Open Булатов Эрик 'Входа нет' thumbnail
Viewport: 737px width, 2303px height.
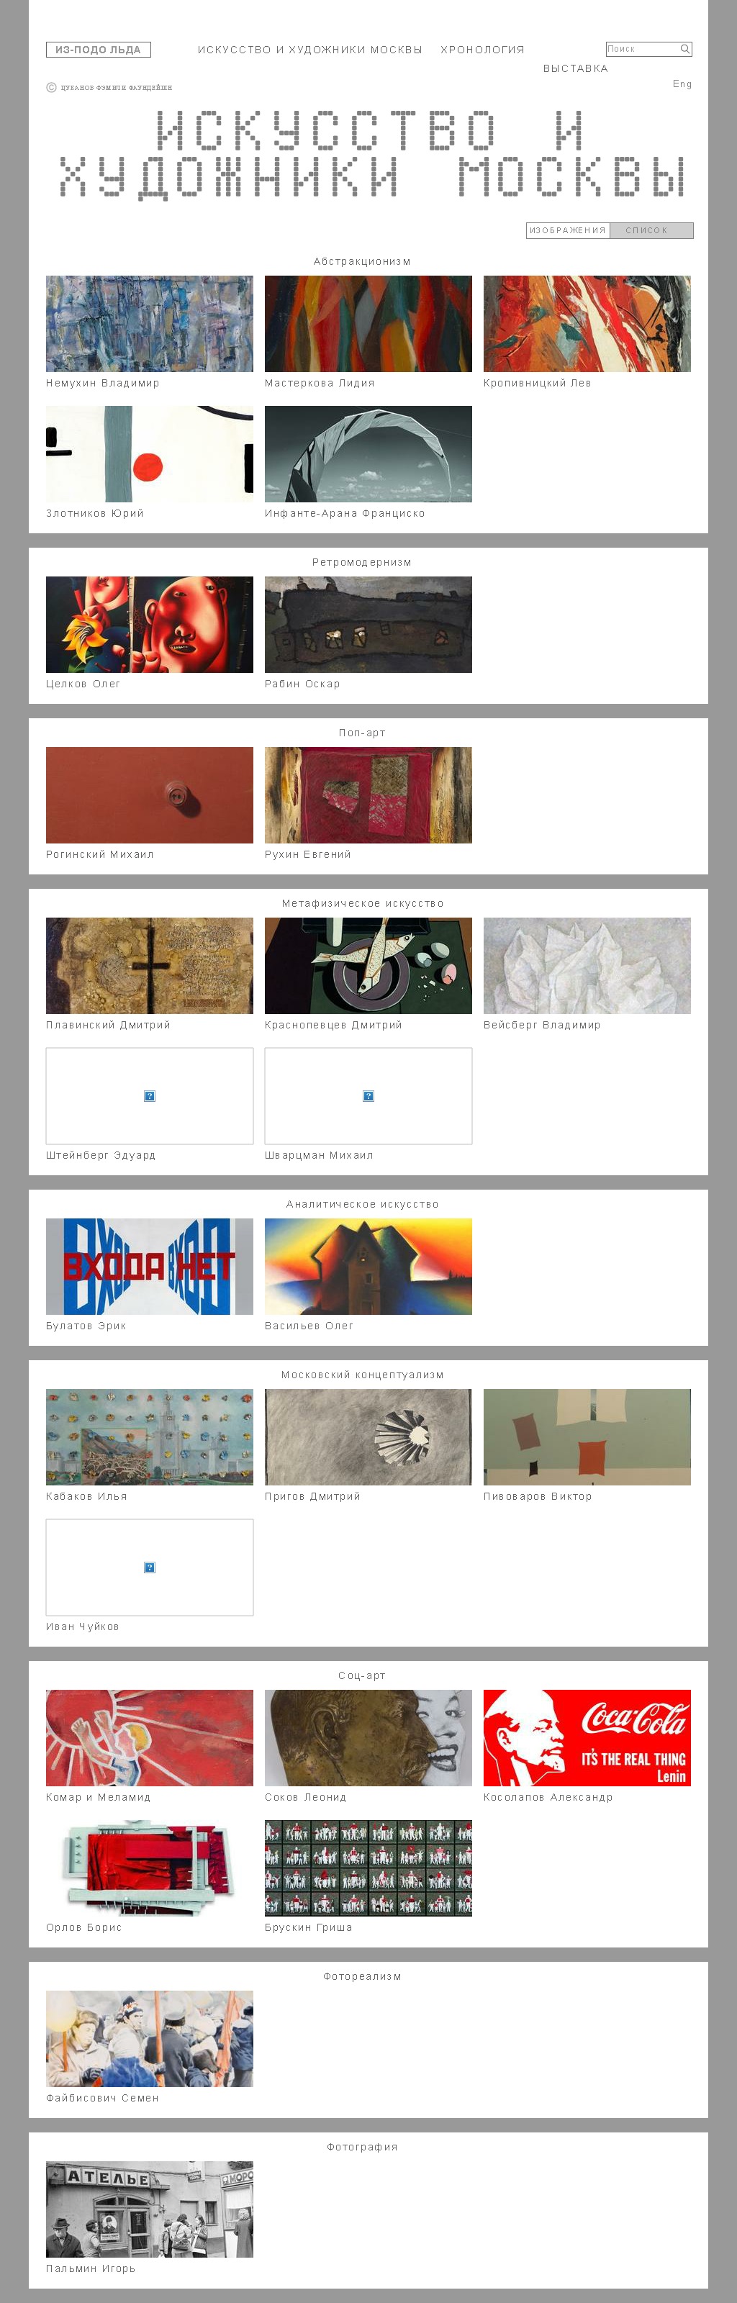pyautogui.click(x=150, y=1267)
